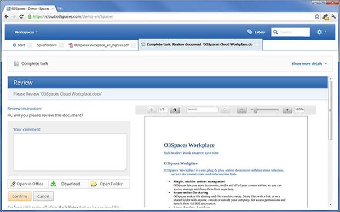Image resolution: width=340 pixels, height=212 pixels.
Task: Click the vertical scrollbar thumb
Action: [330, 110]
